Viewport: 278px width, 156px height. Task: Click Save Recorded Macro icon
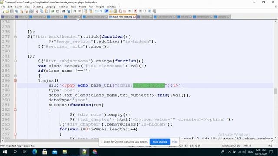155,11
